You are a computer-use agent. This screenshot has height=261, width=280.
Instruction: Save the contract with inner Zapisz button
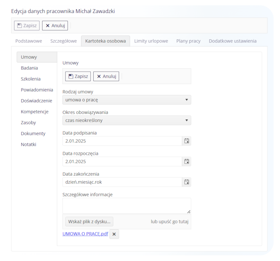tap(78, 76)
